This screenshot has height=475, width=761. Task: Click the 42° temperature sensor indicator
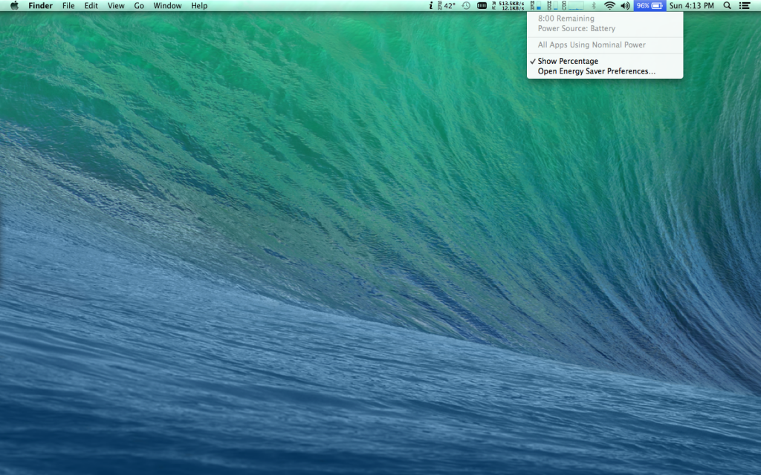click(447, 6)
